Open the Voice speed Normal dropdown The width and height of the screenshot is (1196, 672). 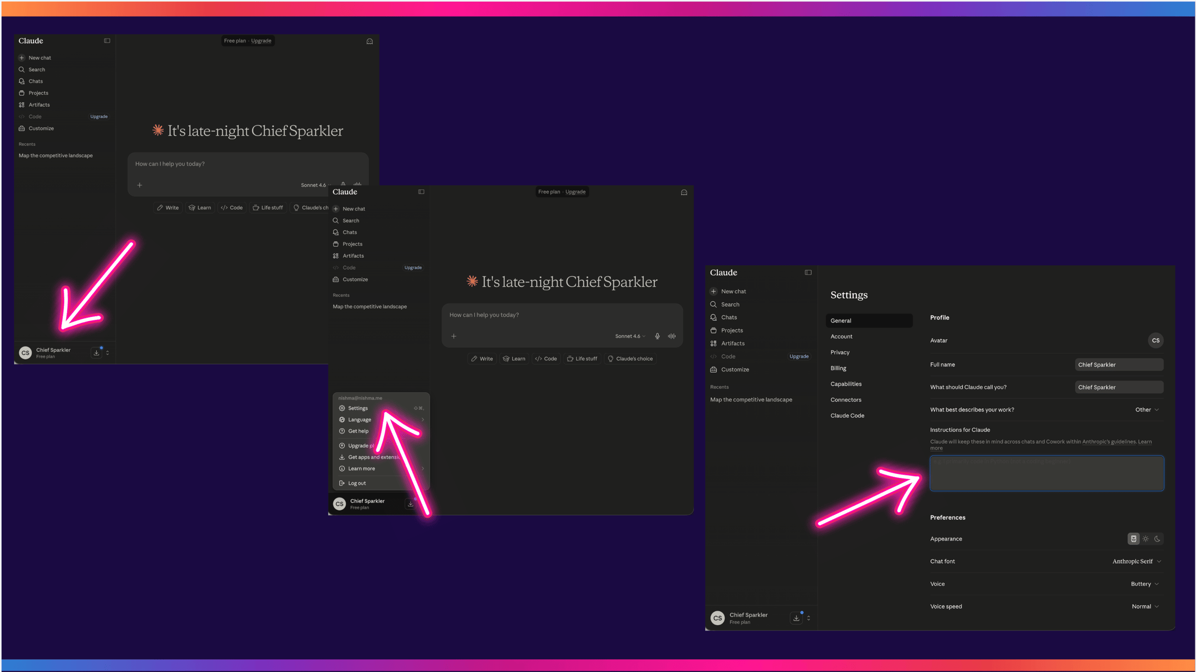[x=1145, y=607]
